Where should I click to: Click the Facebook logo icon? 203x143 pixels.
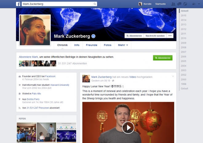click(x=18, y=4)
